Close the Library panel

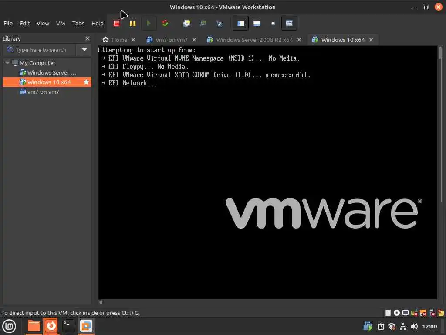click(87, 38)
